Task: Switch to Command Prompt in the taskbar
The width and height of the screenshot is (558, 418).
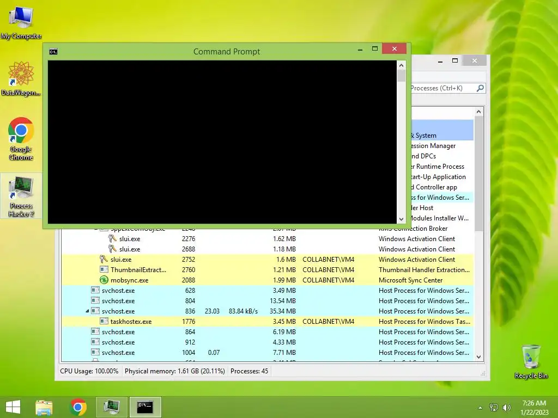Action: coord(145,407)
